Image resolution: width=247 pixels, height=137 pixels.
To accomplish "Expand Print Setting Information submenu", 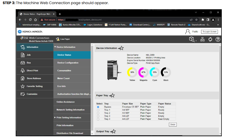I will click(x=55, y=118).
